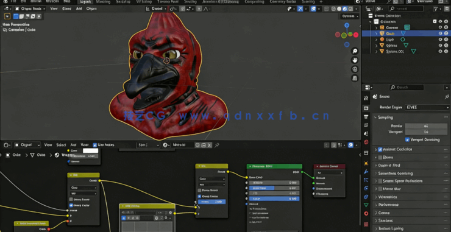The height and width of the screenshot is (232, 451).
Task: Hide the Camera object with its eye icon
Action: coord(440,27)
